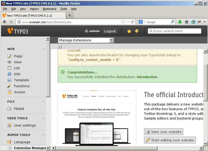Viewport: 208px width, 151px height.
Task: Open the Info module icon
Action: coord(9,74)
